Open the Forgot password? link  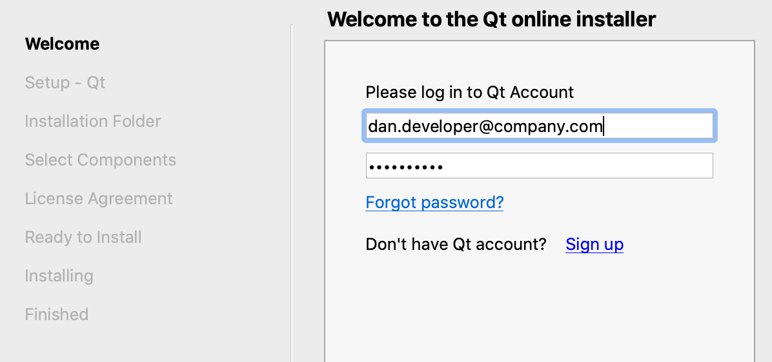coord(434,202)
